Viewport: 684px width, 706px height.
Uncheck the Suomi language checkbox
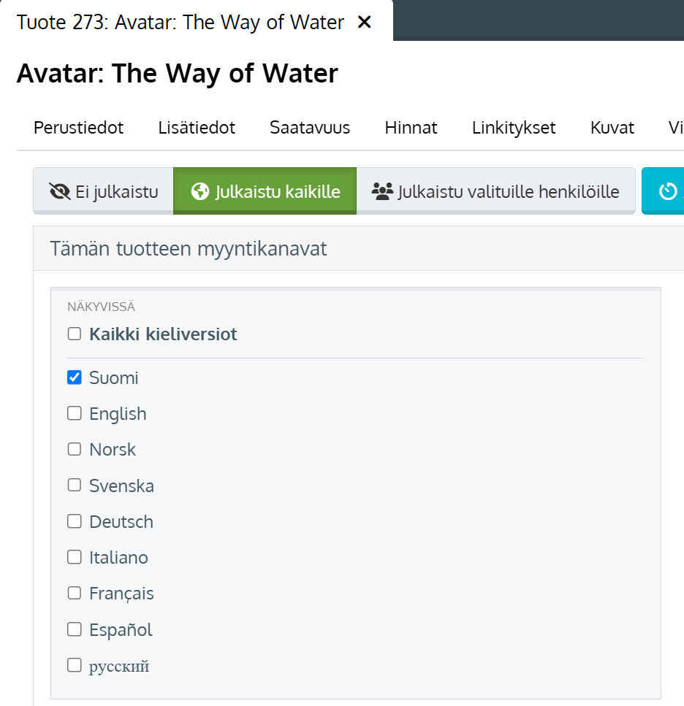(75, 377)
